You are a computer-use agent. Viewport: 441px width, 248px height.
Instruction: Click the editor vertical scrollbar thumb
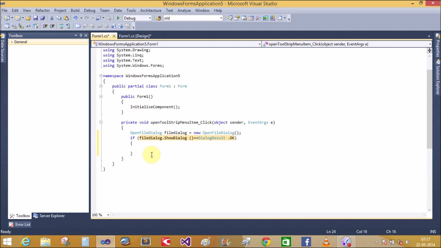click(x=429, y=108)
